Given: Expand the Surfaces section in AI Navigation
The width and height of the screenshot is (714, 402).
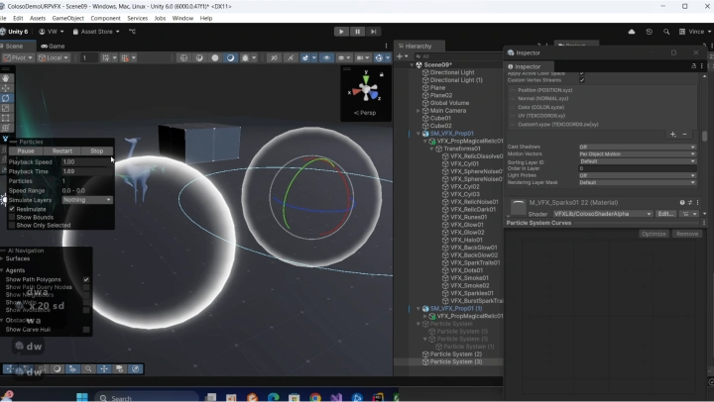Looking at the screenshot, I should click(2, 258).
